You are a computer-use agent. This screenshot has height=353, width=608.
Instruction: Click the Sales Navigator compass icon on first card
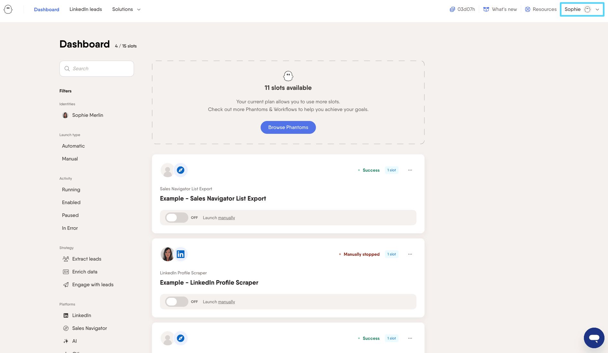[181, 170]
